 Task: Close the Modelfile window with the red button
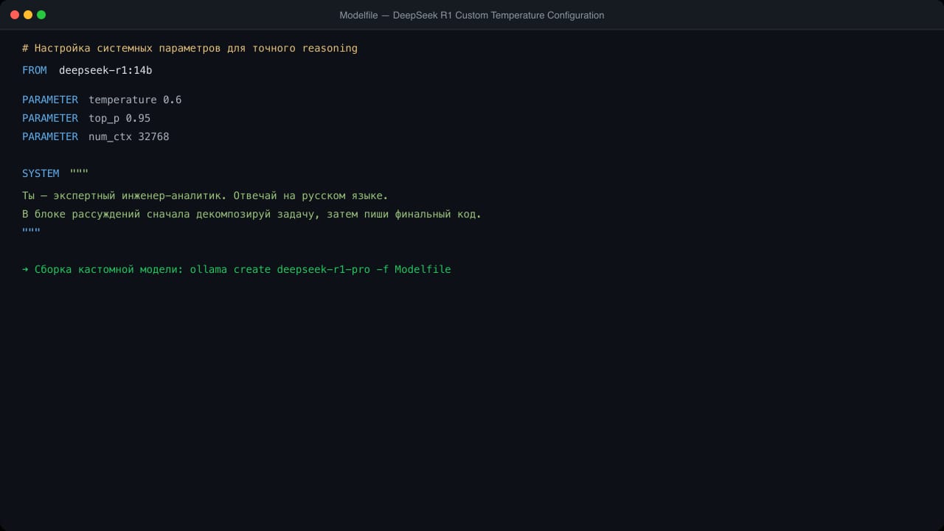tap(15, 15)
